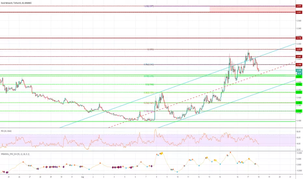Click the 80.00 RSI axis value

(x=298, y=131)
